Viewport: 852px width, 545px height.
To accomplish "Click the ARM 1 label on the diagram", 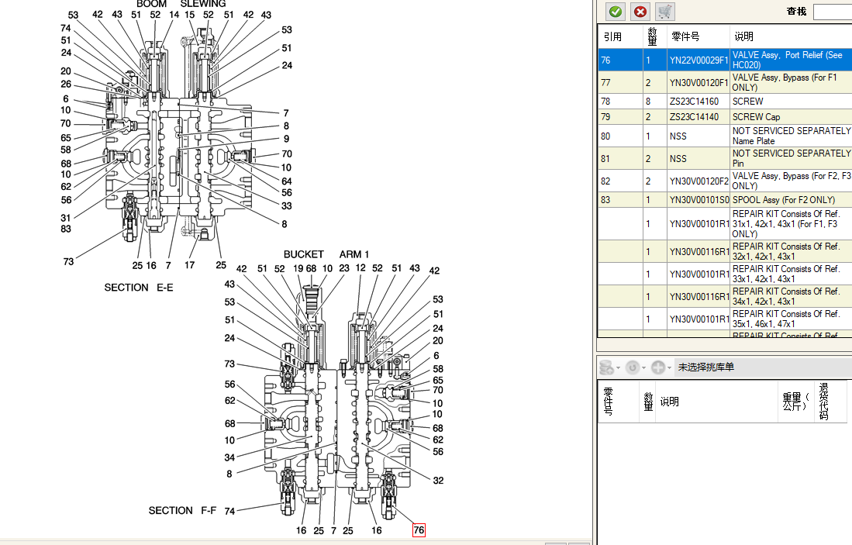I will coord(354,254).
